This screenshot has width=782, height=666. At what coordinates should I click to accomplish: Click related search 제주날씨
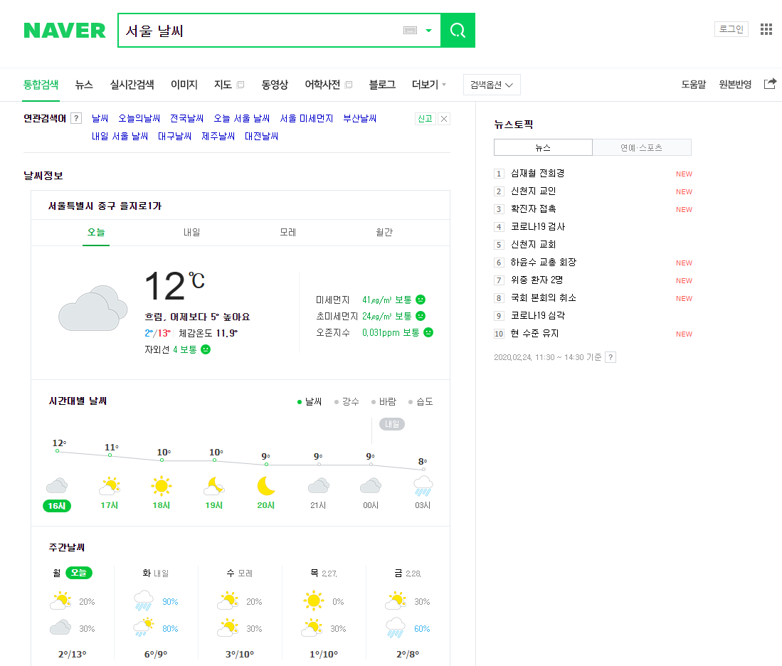coord(218,136)
